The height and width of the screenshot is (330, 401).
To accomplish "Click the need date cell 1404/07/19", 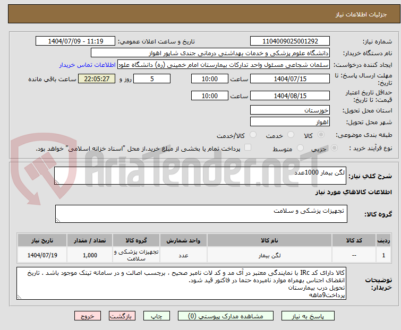I will coord(42,255).
